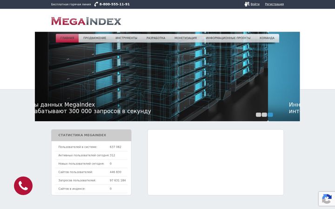The width and height of the screenshot is (335, 209).
Task: Click the Бесплатная горячая линия text
Action: click(x=71, y=4)
